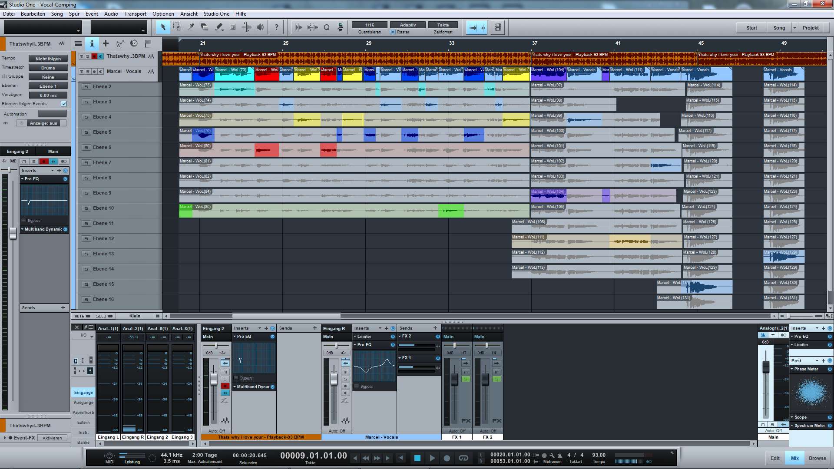Image resolution: width=834 pixels, height=469 pixels.
Task: Click the Verzögern 0.00 ms field
Action: click(48, 95)
